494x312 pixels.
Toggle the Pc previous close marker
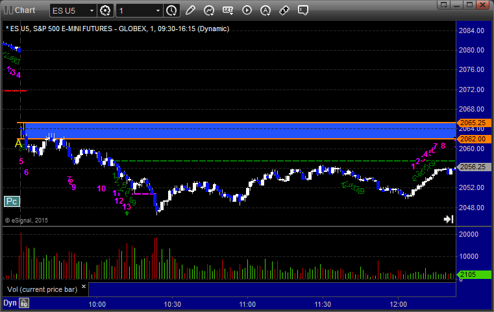tap(11, 202)
